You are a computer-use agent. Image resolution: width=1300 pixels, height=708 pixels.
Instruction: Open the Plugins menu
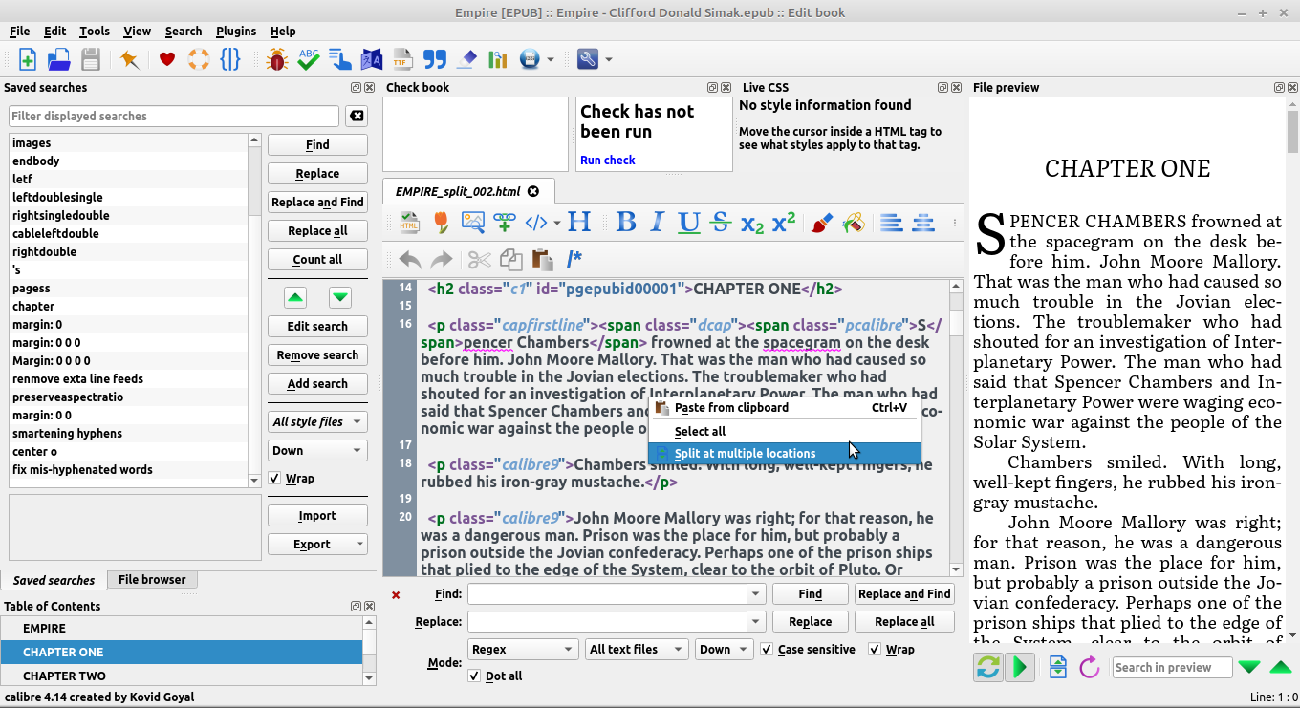235,32
